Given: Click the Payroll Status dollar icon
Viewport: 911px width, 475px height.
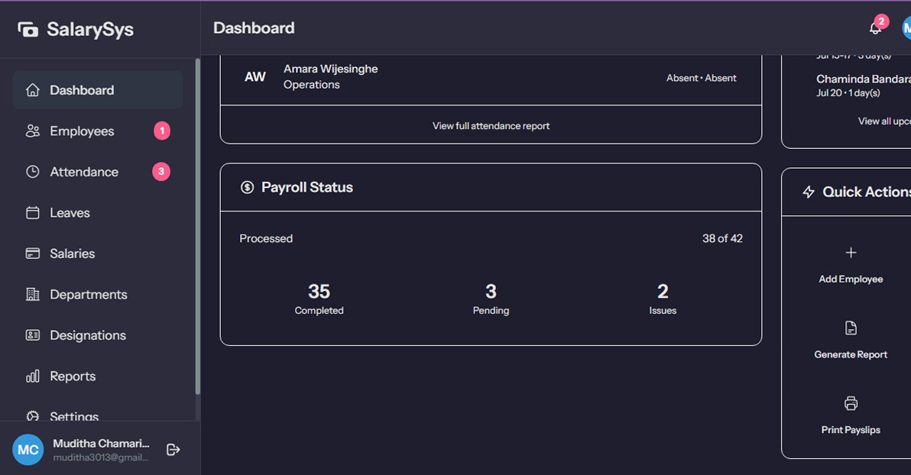Looking at the screenshot, I should pyautogui.click(x=247, y=187).
